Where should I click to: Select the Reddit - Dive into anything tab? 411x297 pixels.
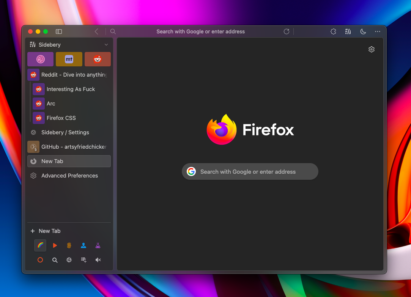pos(69,75)
